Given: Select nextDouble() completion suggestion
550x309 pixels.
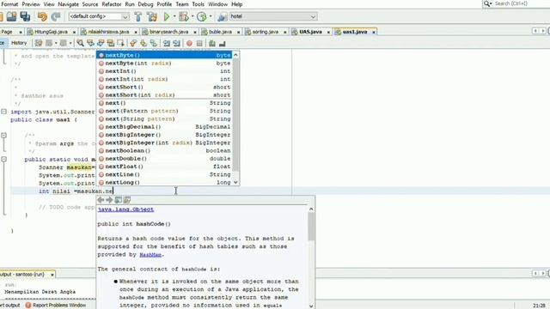Looking at the screenshot, I should point(164,159).
